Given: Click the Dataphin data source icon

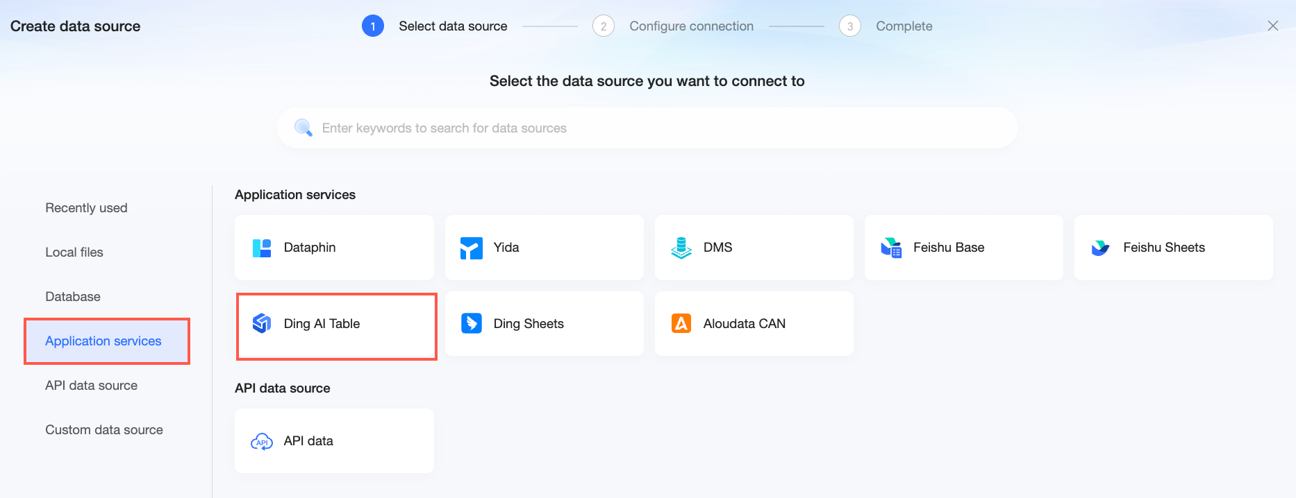Looking at the screenshot, I should (x=262, y=248).
